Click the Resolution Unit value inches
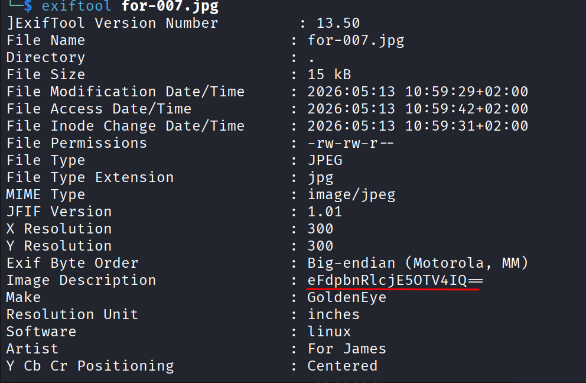 click(333, 314)
